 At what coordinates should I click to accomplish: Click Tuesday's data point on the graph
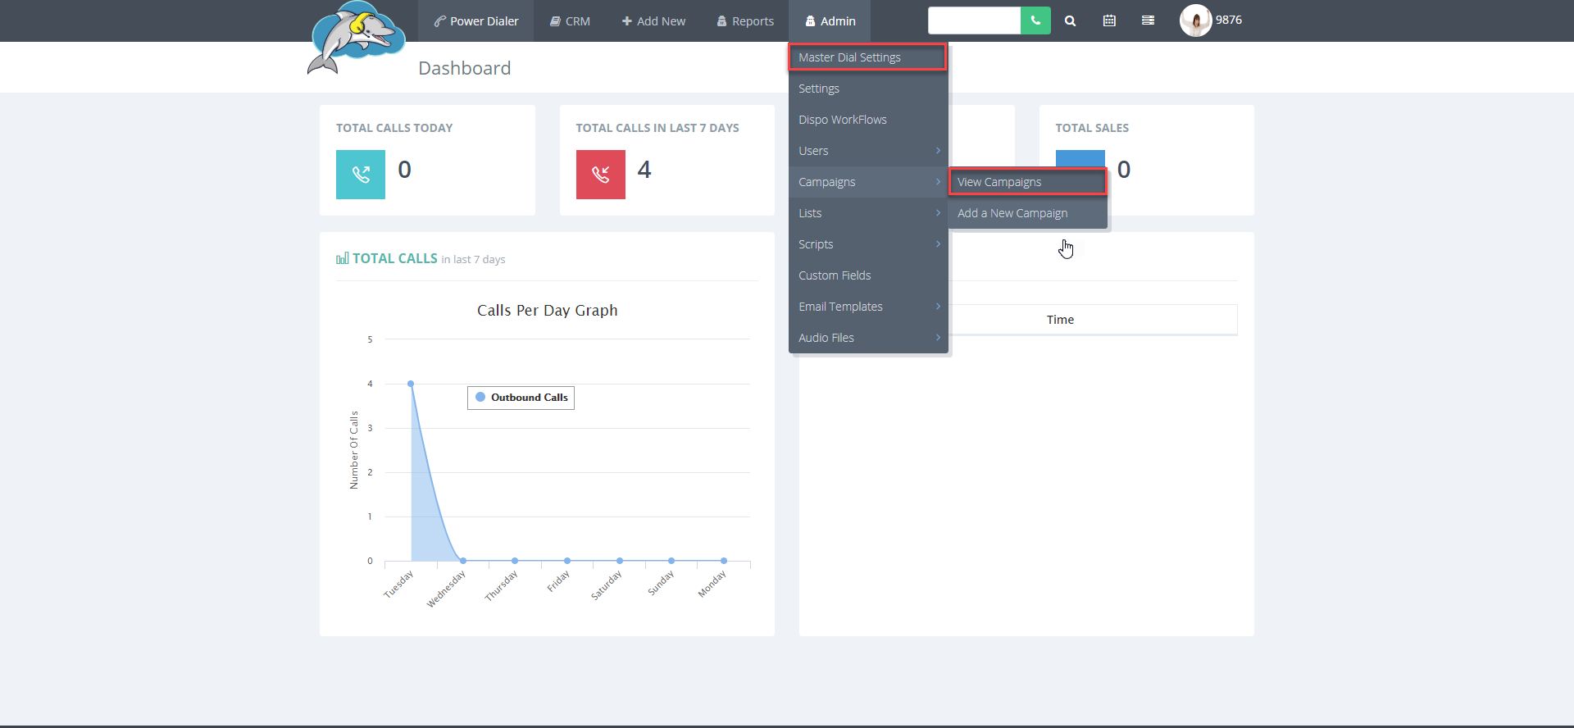(x=411, y=384)
